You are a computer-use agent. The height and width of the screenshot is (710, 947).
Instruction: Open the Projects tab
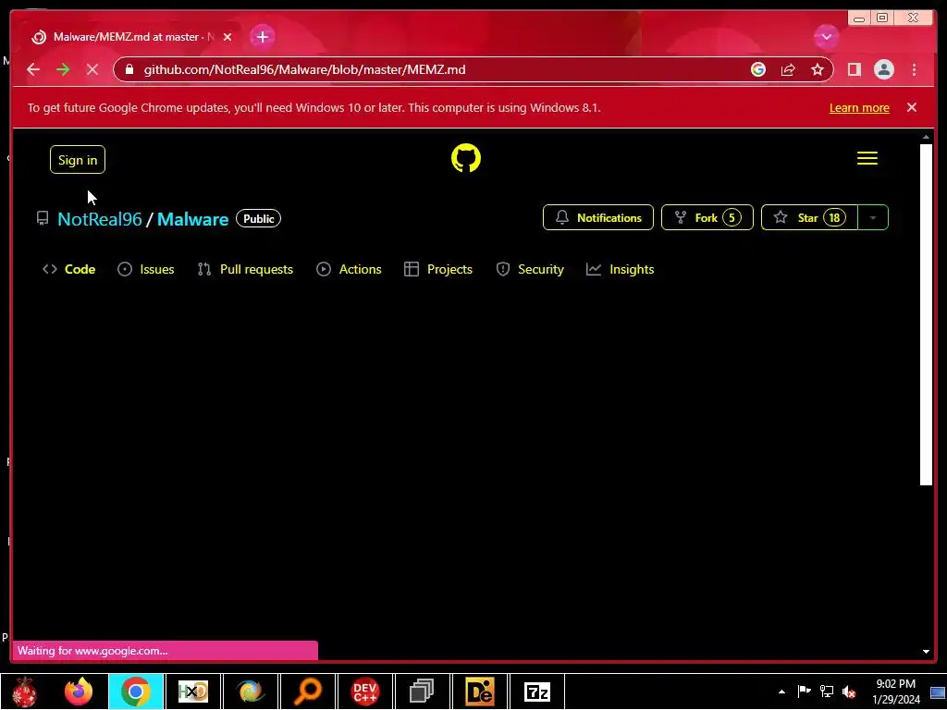tap(438, 269)
